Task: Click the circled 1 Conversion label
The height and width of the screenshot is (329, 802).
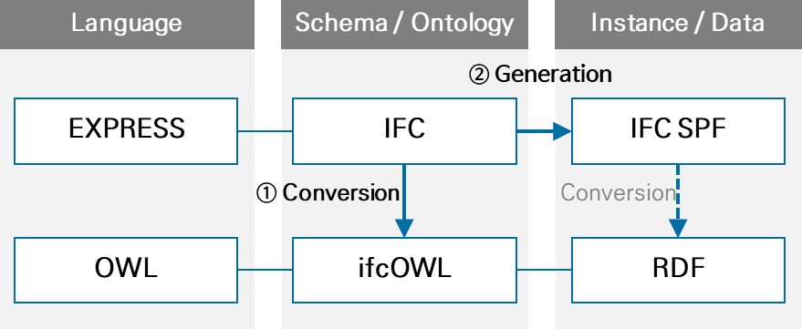Action: point(328,193)
